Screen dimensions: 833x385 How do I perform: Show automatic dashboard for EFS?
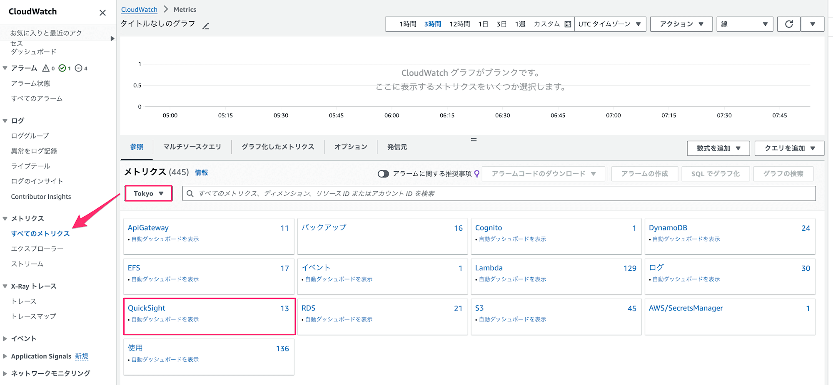point(165,279)
